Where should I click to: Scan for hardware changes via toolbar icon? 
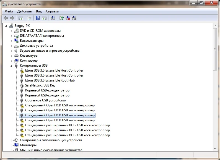[x=53, y=18]
